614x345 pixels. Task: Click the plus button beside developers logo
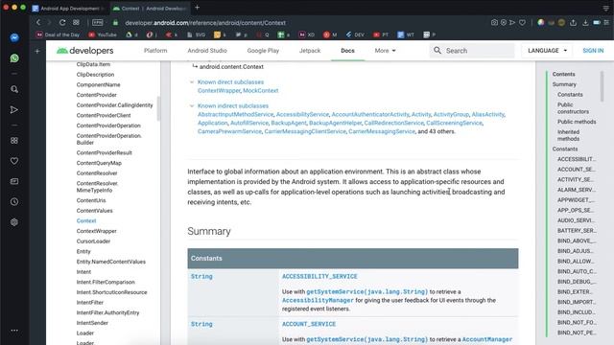point(37,51)
